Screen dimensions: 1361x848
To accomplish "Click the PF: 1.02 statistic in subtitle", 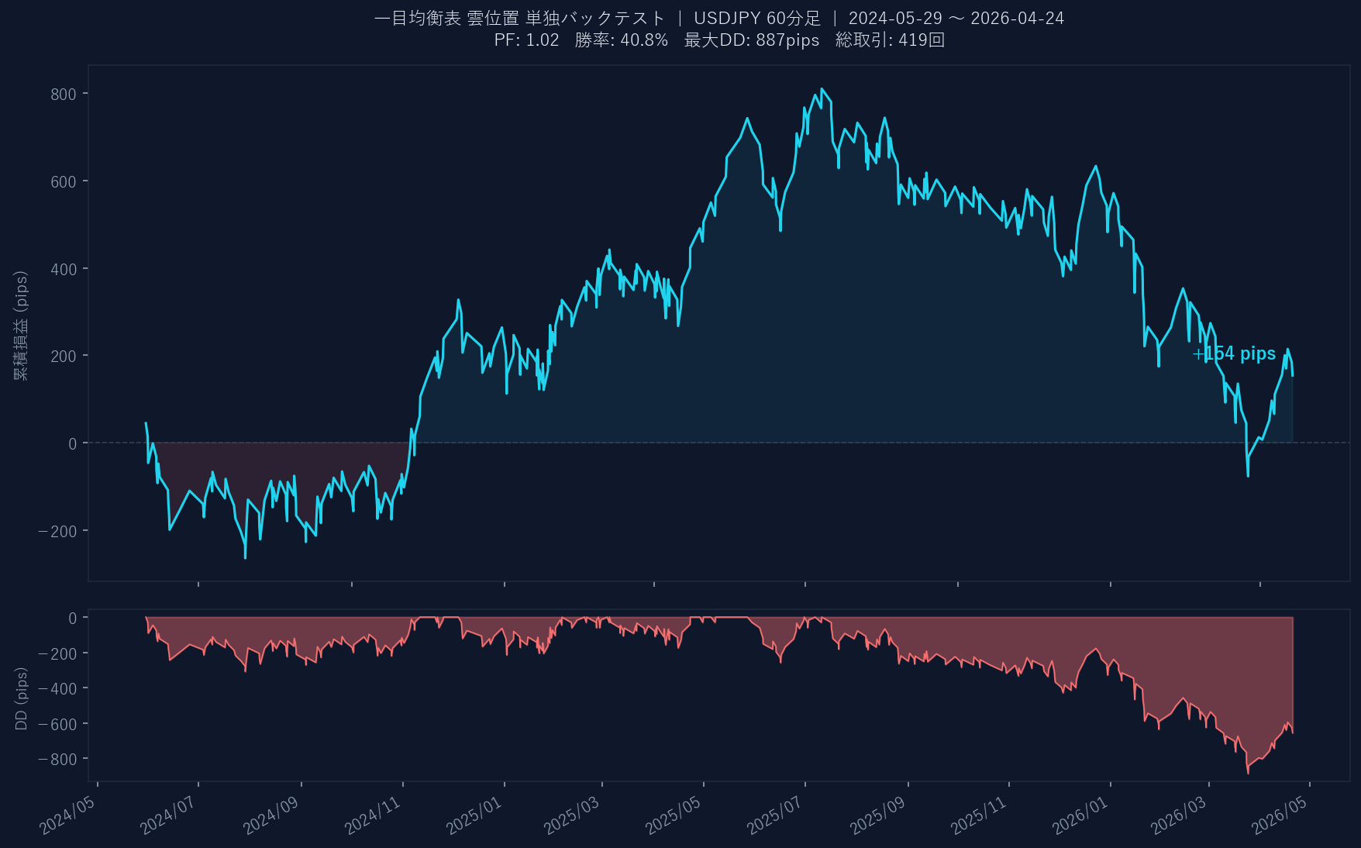I will coord(526,40).
